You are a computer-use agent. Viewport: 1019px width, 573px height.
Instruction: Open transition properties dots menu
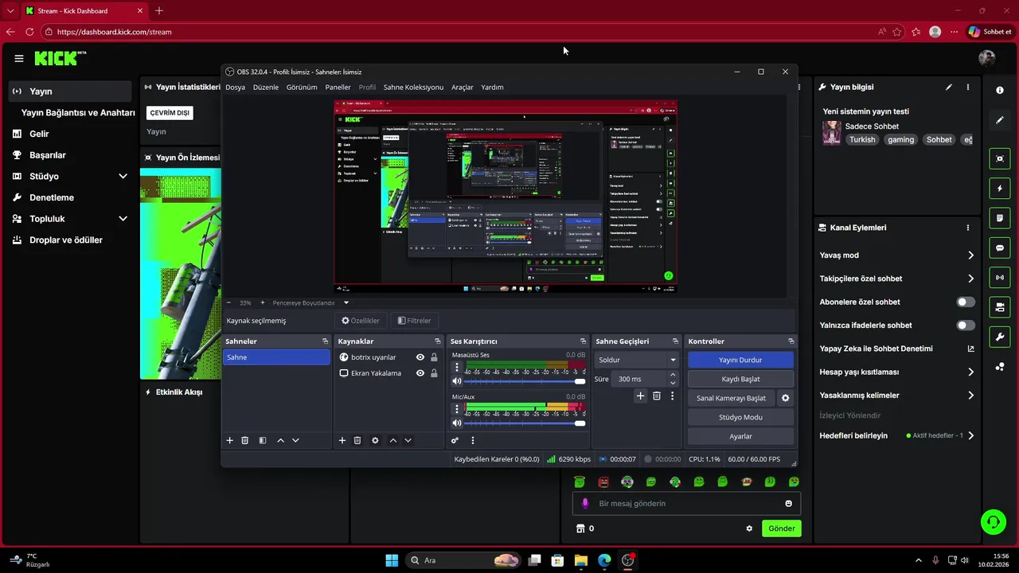point(672,396)
